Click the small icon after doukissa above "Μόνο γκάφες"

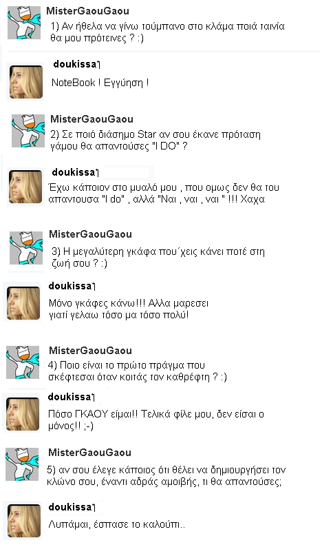point(94,287)
